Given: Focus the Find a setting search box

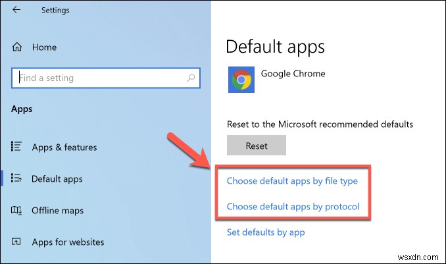Looking at the screenshot, I should click(x=99, y=78).
